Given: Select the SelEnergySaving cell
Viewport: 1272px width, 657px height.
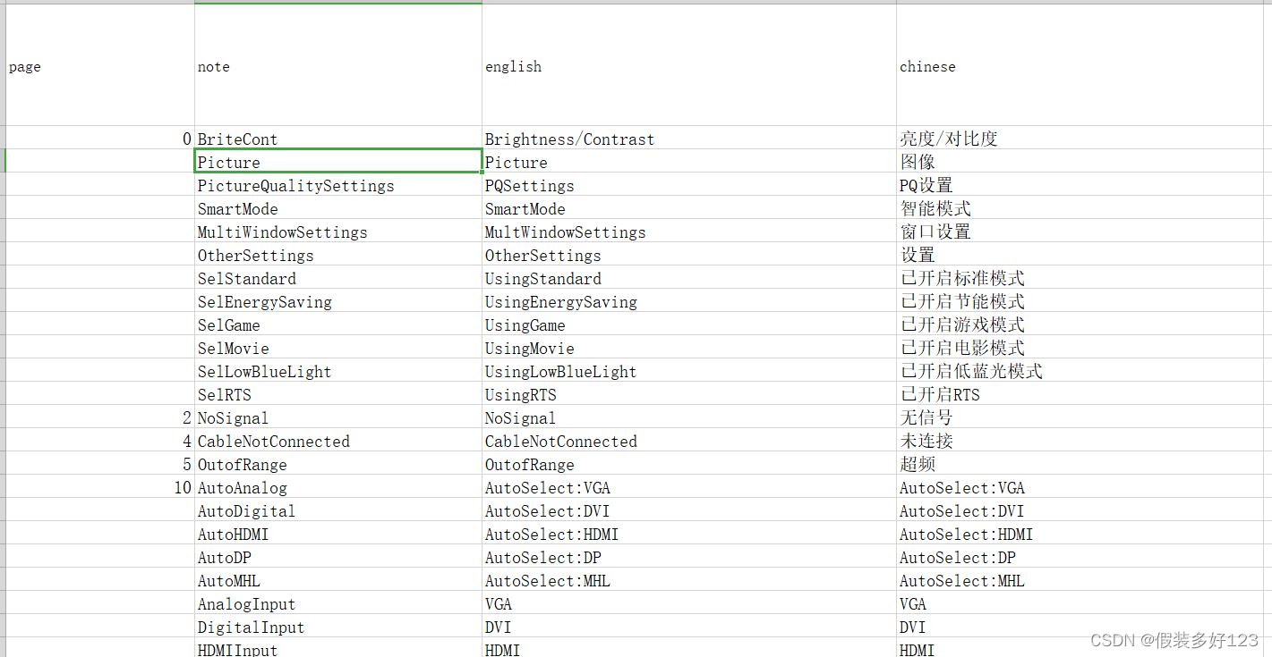Looking at the screenshot, I should [338, 301].
